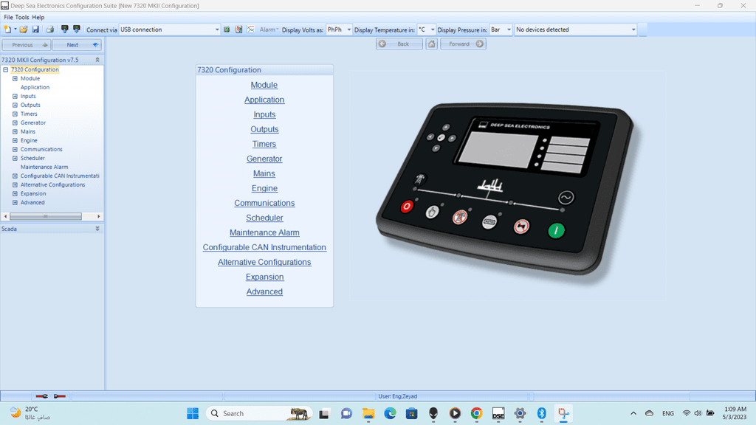Expand the Scada panel

tap(97, 229)
